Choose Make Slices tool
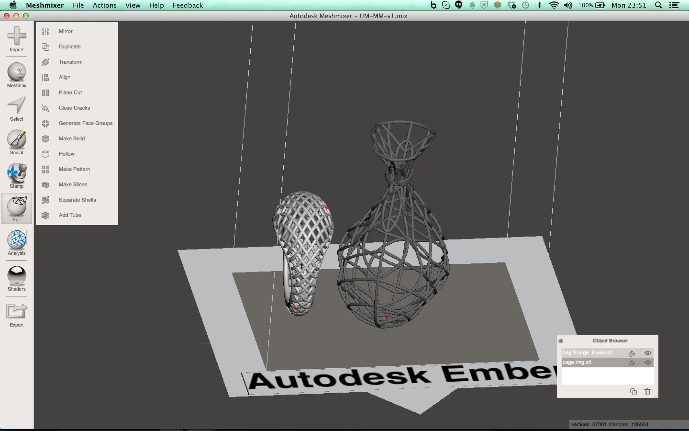The height and width of the screenshot is (431, 689). pyautogui.click(x=77, y=184)
